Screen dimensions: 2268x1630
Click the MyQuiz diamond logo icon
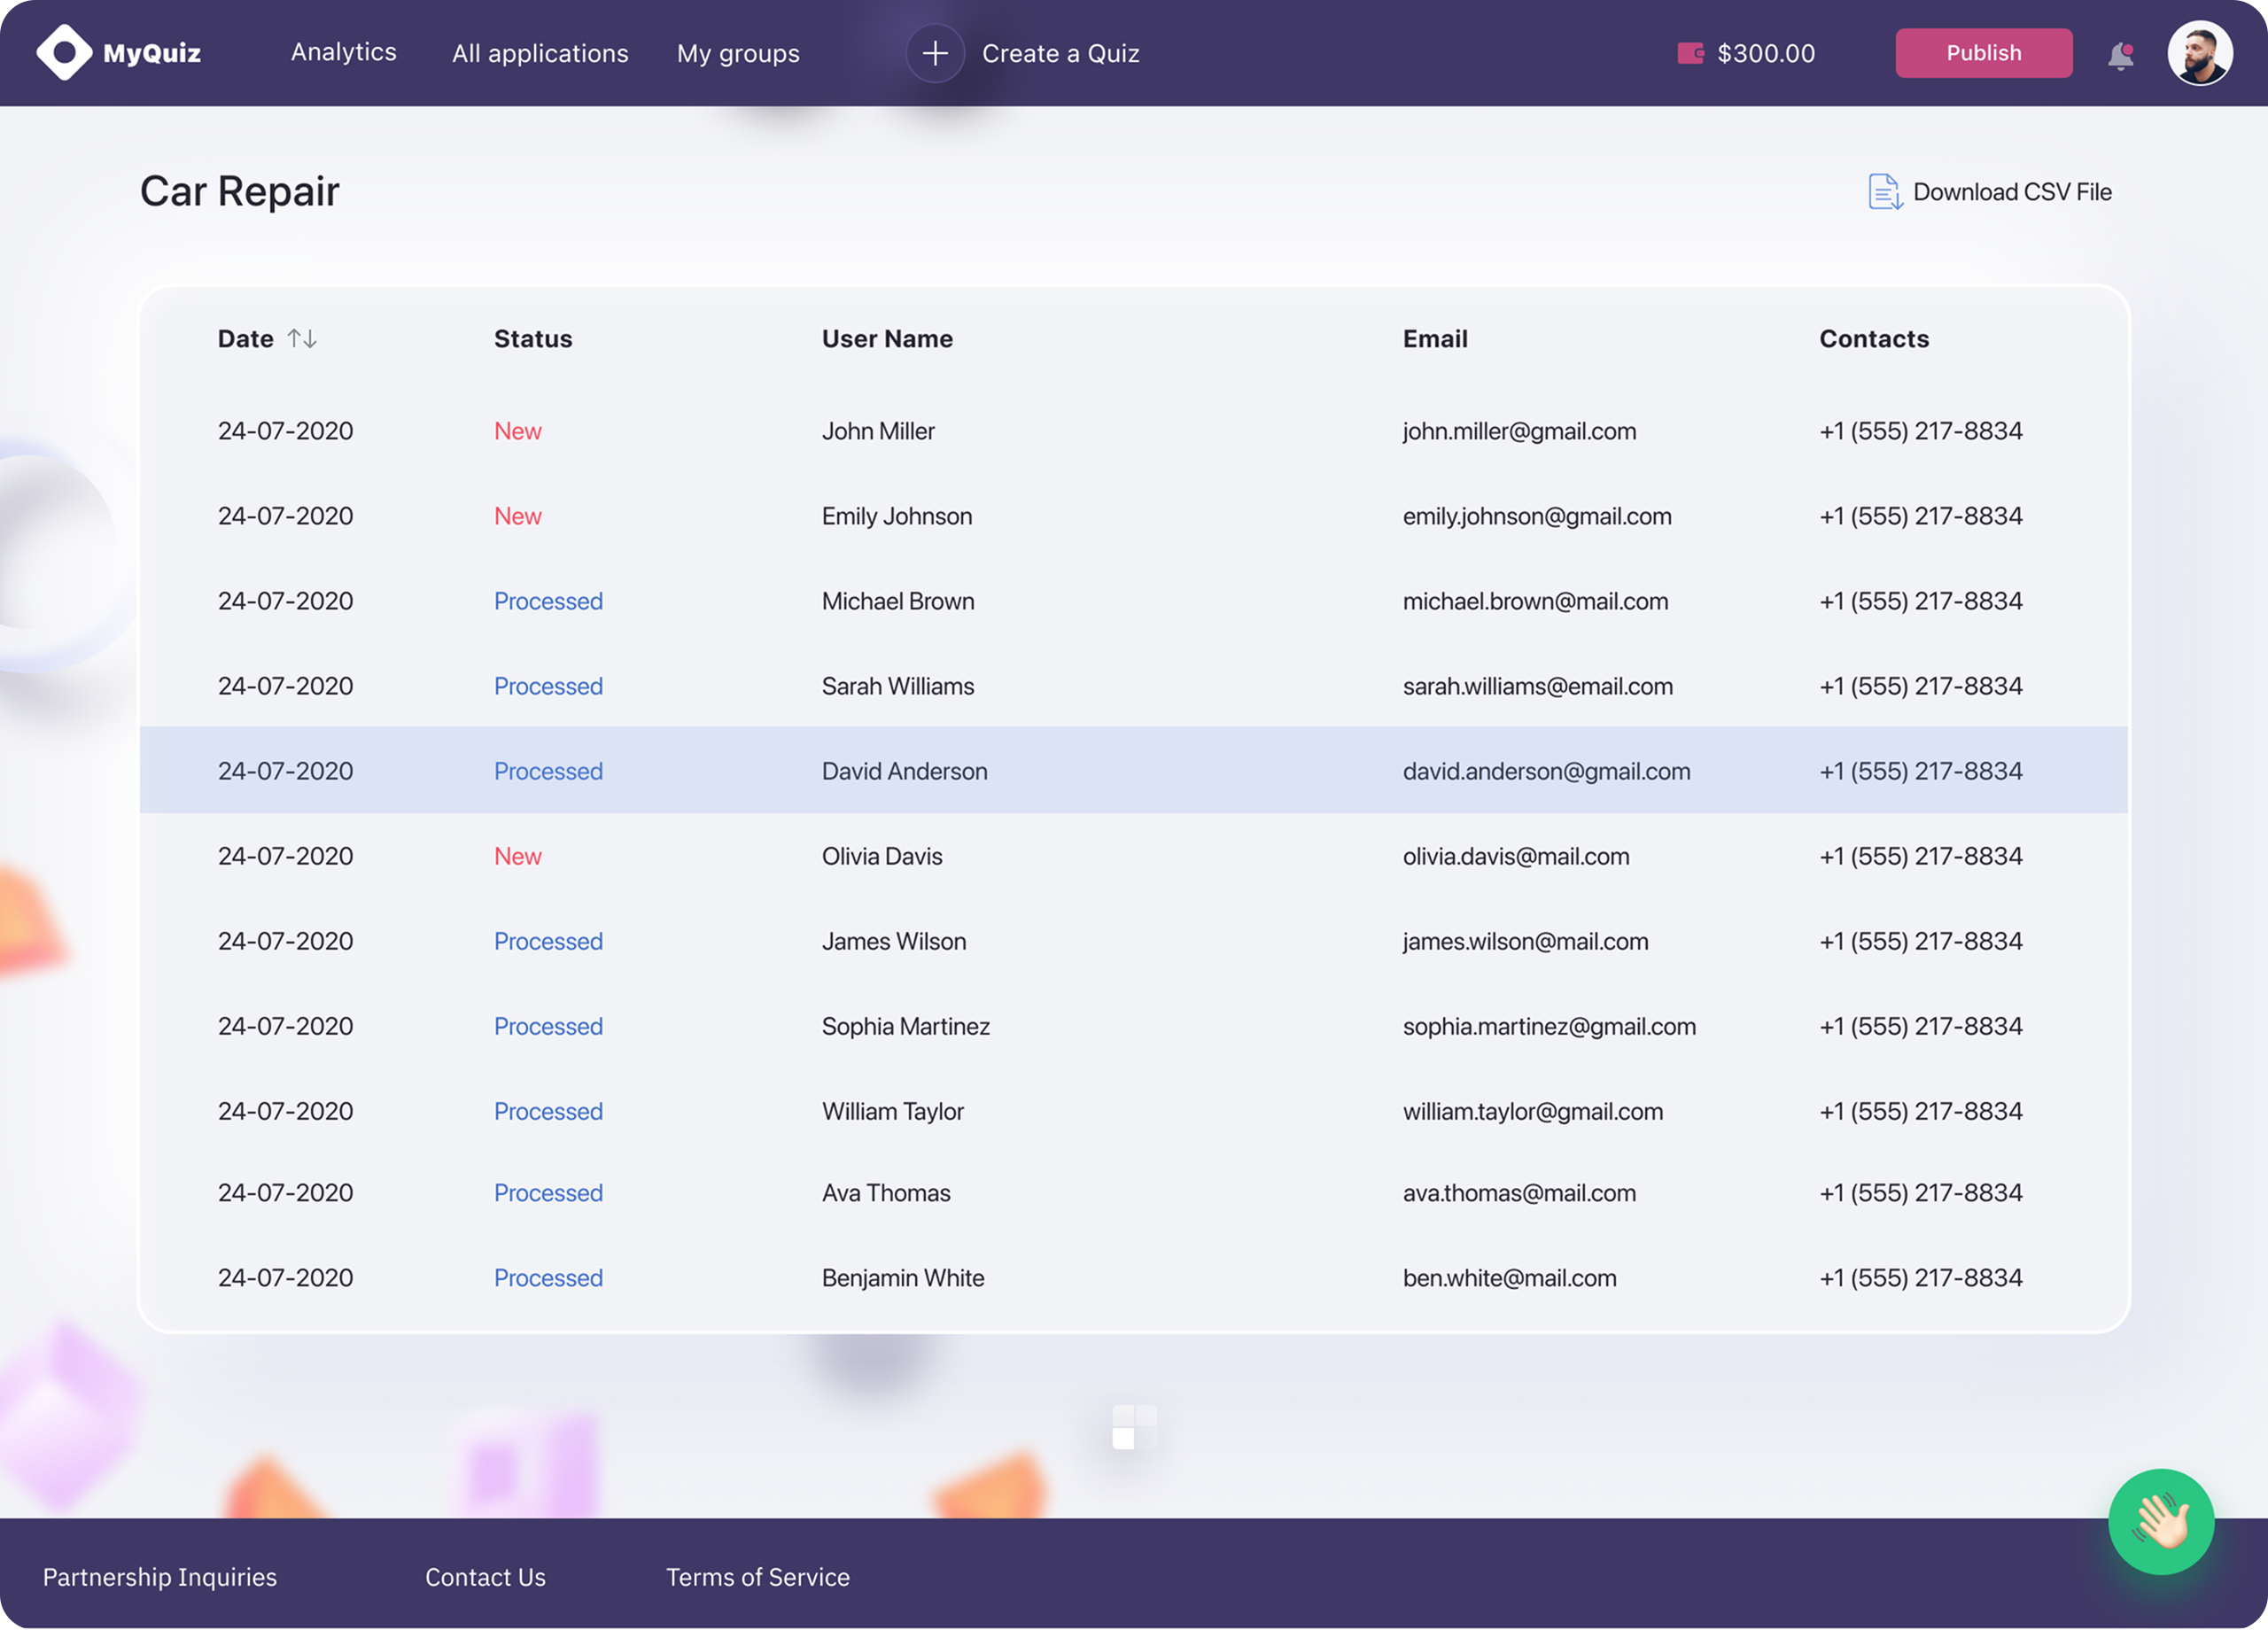[x=64, y=52]
